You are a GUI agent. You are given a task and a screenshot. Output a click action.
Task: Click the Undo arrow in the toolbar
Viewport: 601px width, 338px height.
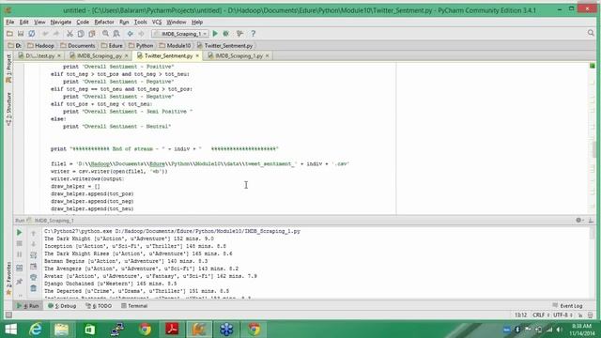click(x=45, y=34)
